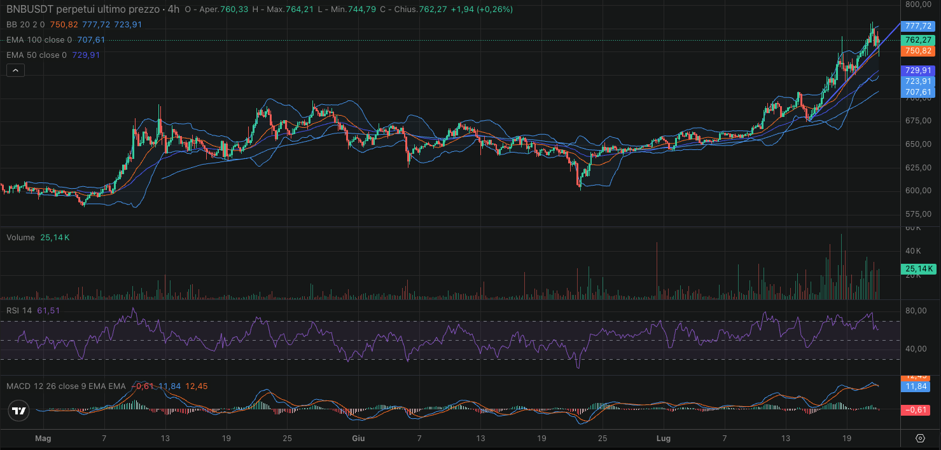941x450 pixels.
Task: Click the 625,00 price scale label
Action: coord(918,168)
